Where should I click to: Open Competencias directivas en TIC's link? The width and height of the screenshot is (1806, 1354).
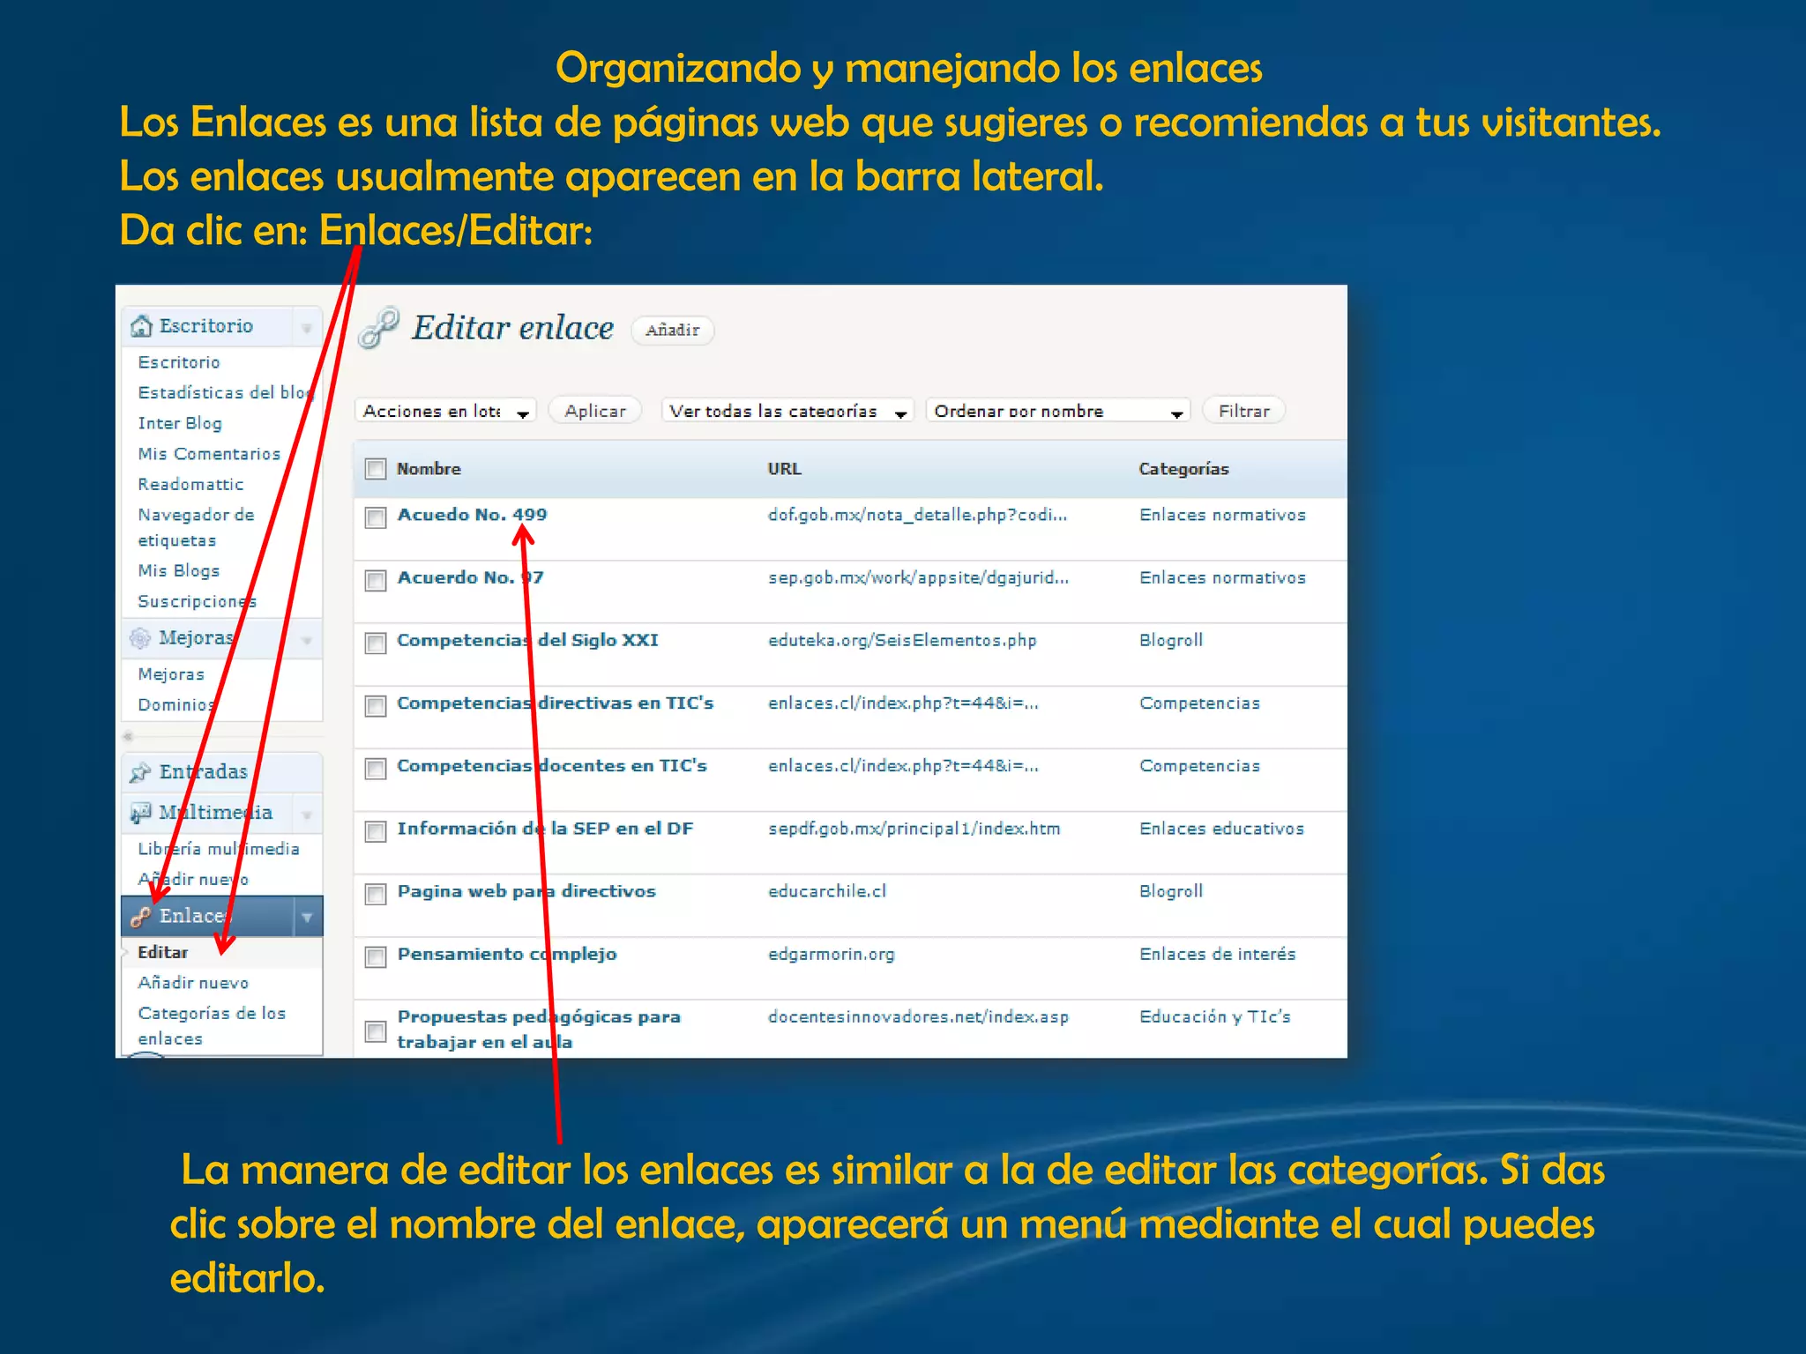[555, 703]
